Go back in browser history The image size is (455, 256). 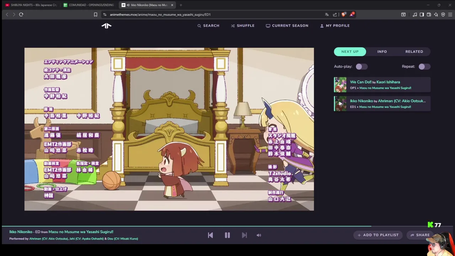(7, 15)
